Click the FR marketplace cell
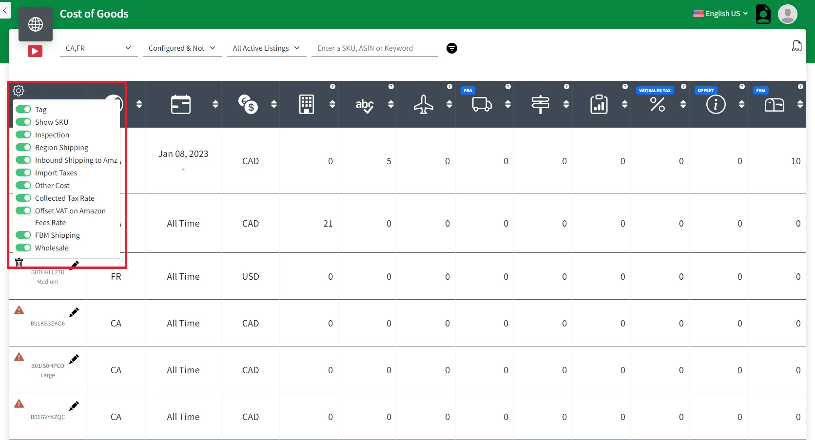The width and height of the screenshot is (815, 440). pyautogui.click(x=116, y=277)
